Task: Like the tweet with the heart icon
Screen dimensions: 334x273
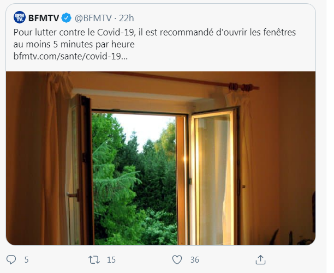Action: coord(177,260)
